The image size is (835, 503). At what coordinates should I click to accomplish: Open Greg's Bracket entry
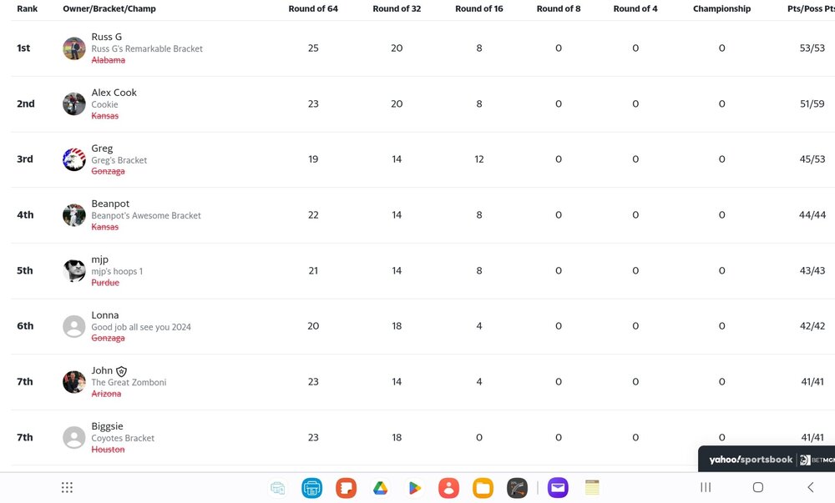click(119, 160)
